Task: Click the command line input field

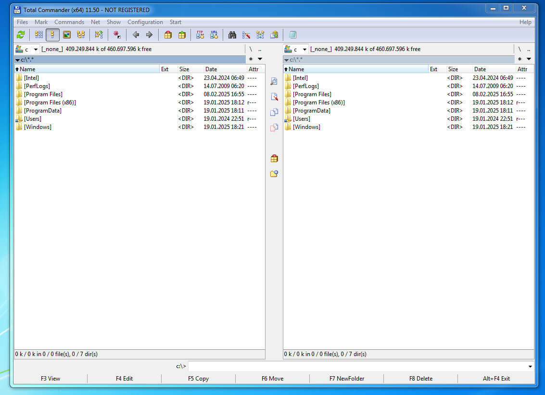Action: [x=357, y=367]
